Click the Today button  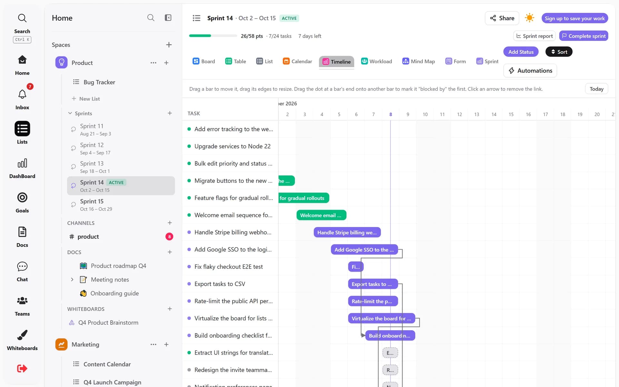[x=596, y=89]
